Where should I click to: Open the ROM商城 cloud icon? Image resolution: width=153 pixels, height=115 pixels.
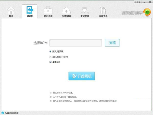point(66,11)
